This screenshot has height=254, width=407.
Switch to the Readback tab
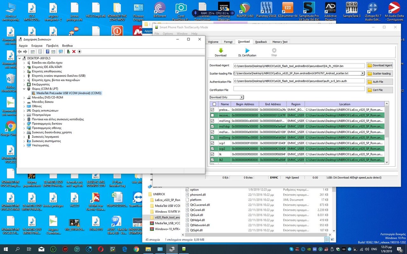(261, 42)
